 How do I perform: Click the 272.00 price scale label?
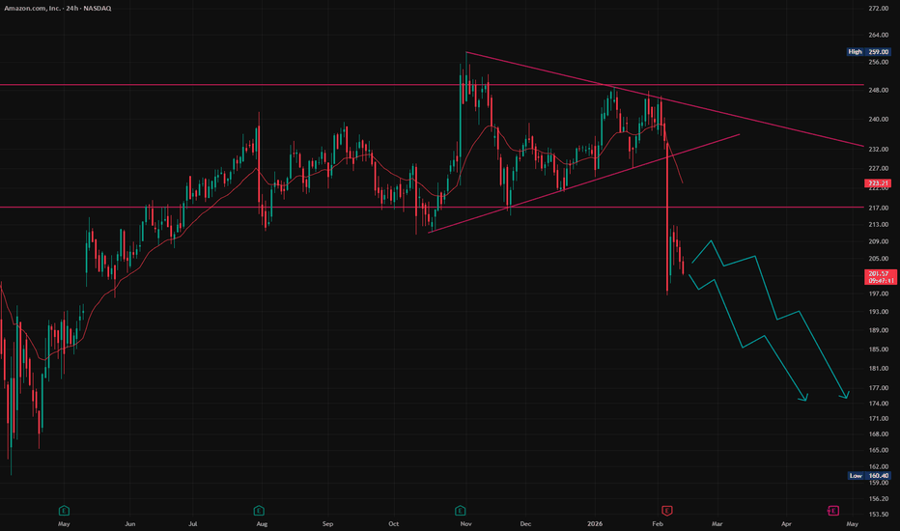point(878,9)
